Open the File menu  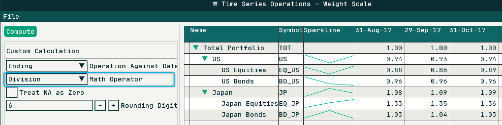pyautogui.click(x=11, y=16)
